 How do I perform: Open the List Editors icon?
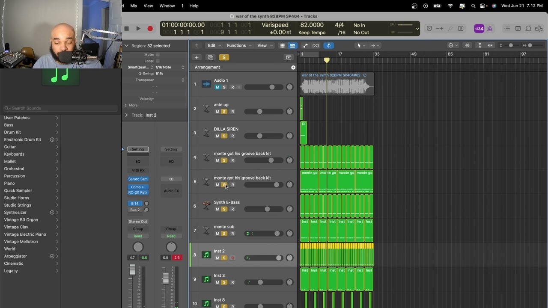[x=507, y=29]
